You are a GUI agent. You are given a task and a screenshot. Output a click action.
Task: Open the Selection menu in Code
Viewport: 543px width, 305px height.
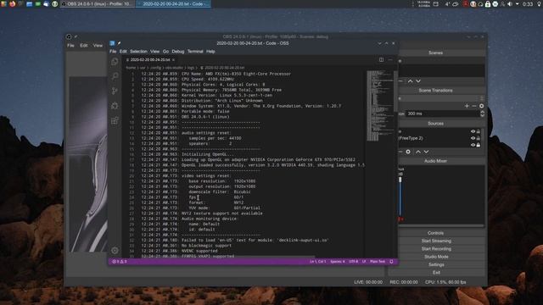click(138, 52)
